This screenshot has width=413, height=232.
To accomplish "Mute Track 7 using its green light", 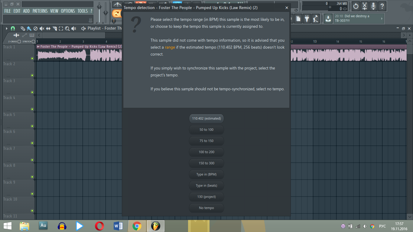I will (x=32, y=160).
